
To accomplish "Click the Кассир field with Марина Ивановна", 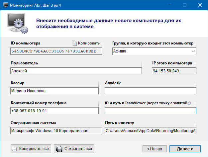I will click(x=54, y=91).
